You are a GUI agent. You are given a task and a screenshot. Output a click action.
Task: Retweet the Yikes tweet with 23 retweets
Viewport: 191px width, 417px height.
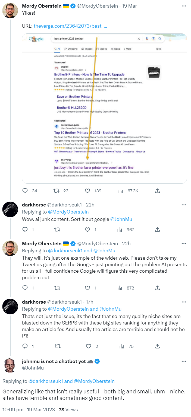(57, 191)
